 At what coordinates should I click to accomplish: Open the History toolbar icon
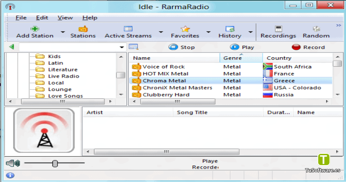tap(230, 29)
